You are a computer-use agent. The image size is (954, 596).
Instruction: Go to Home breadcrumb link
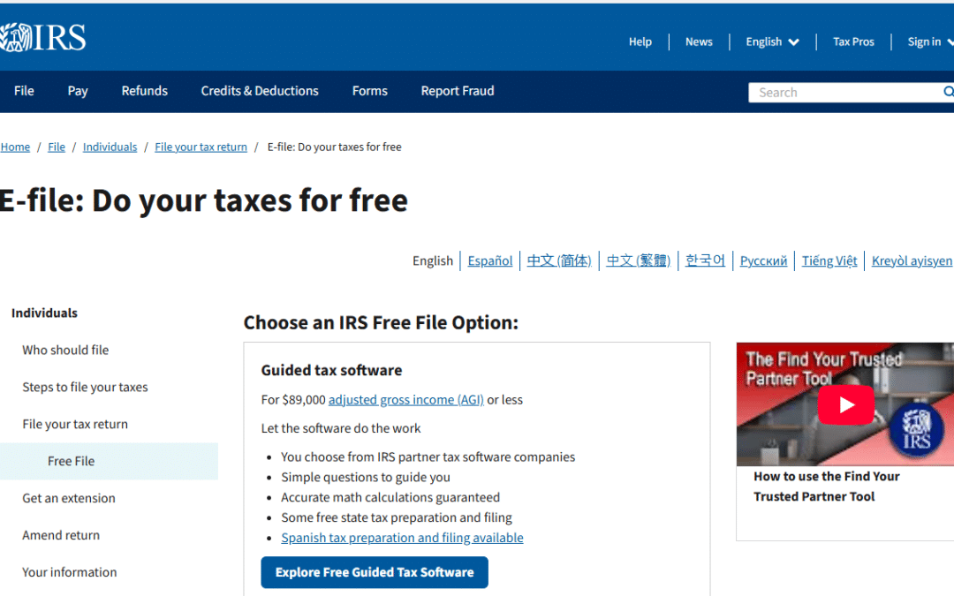(15, 147)
